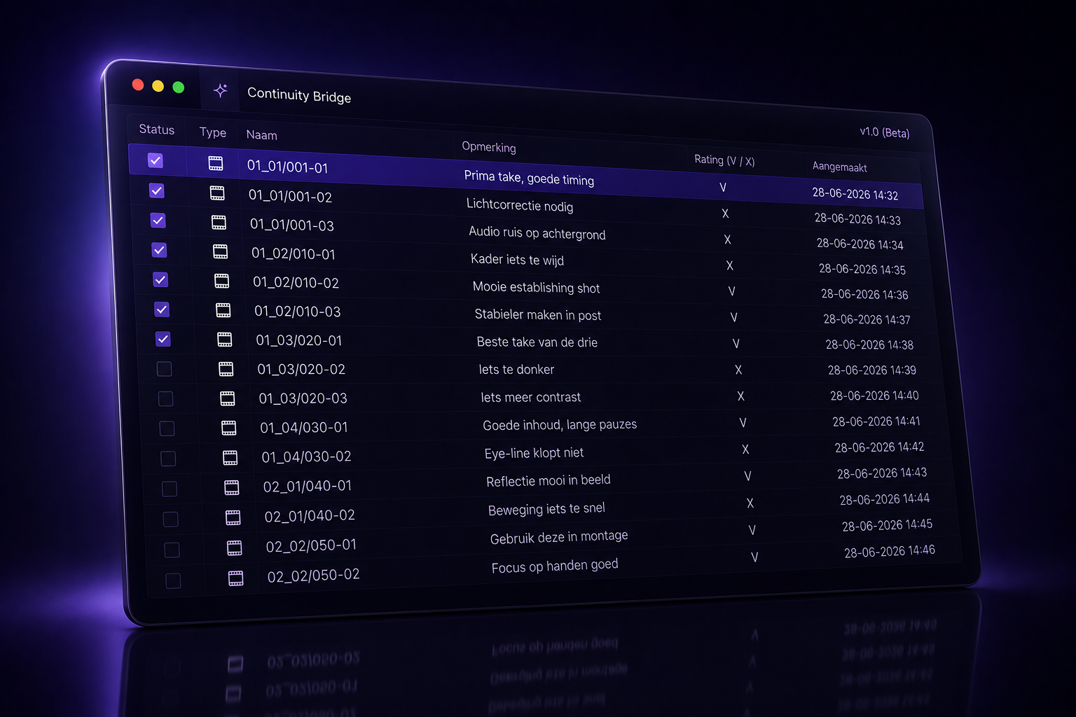This screenshot has height=717, width=1076.
Task: Click the date 28-06-2026 14:32
Action: coord(855,194)
